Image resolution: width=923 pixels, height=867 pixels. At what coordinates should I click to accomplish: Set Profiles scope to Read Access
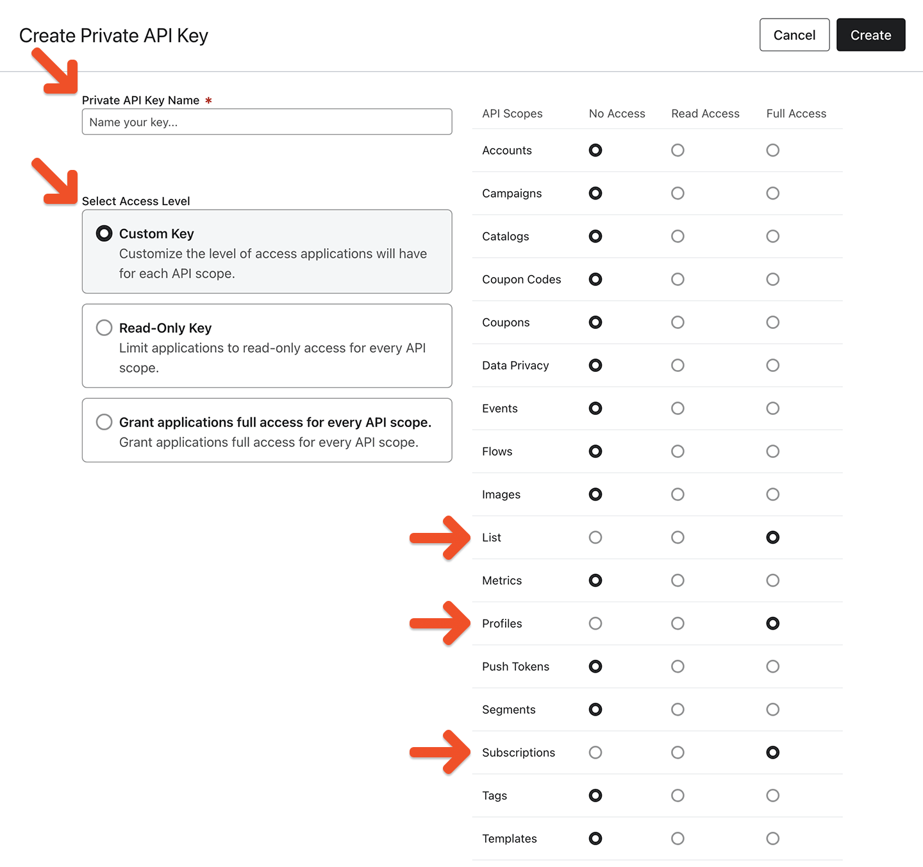pyautogui.click(x=678, y=623)
